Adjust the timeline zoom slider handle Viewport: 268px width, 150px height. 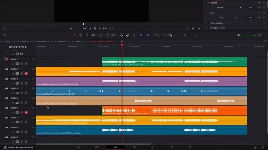point(185,35)
